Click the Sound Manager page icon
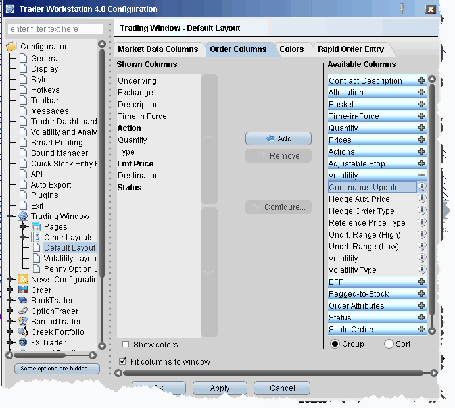The image size is (455, 408). pyautogui.click(x=23, y=153)
